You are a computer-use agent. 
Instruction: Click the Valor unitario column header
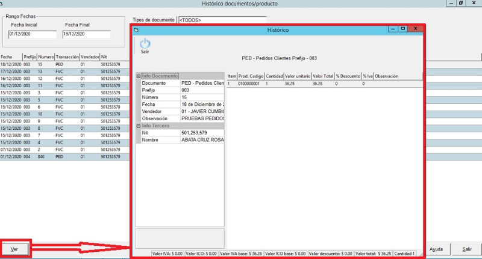tap(297, 76)
